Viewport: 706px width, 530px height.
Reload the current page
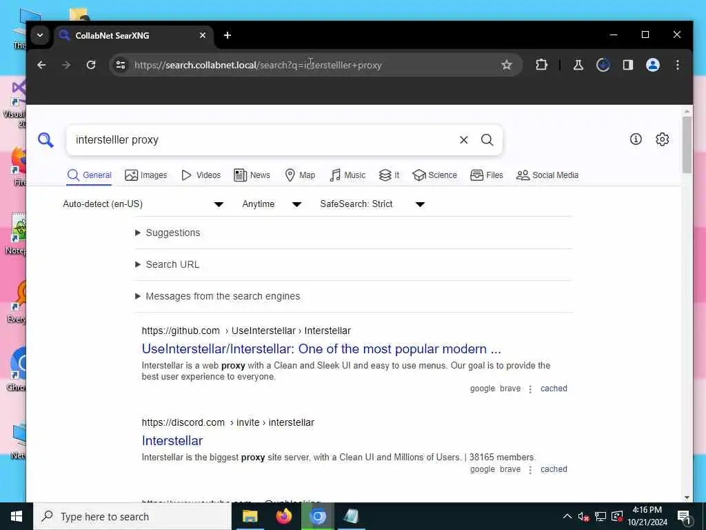[x=91, y=65]
